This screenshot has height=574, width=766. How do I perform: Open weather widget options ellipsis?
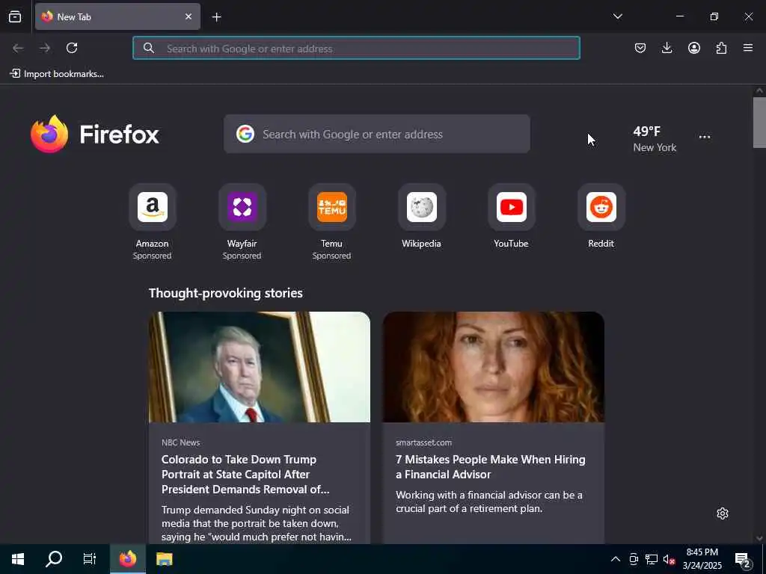coord(705,138)
